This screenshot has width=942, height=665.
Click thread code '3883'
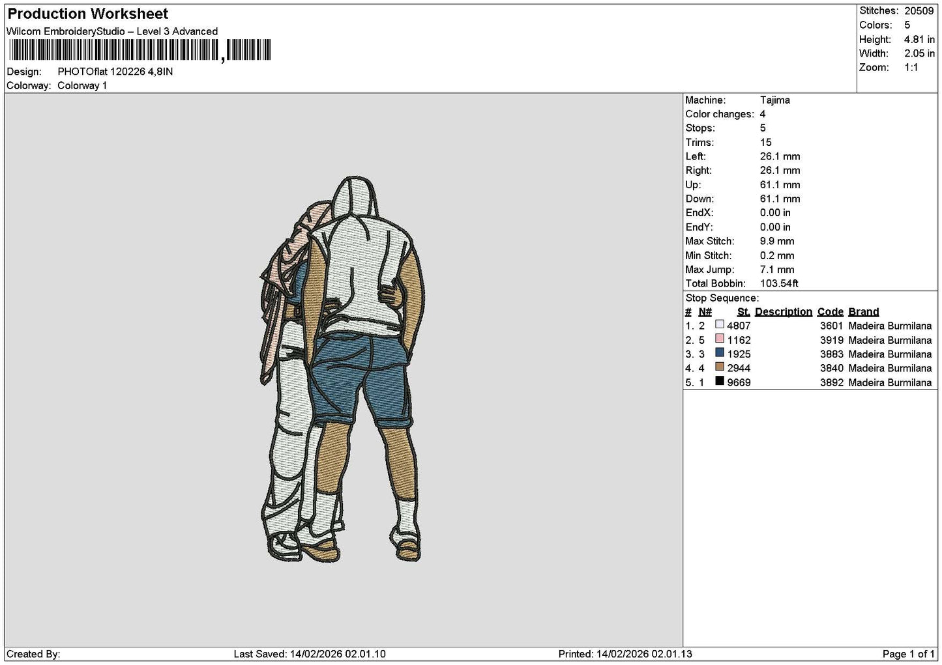pyautogui.click(x=832, y=354)
